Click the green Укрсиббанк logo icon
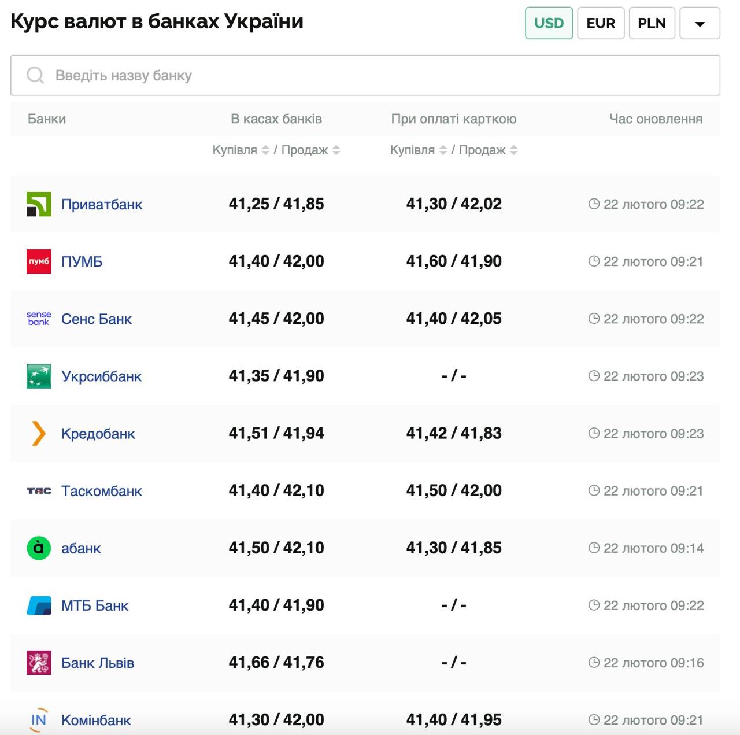740x735 pixels. 39,376
